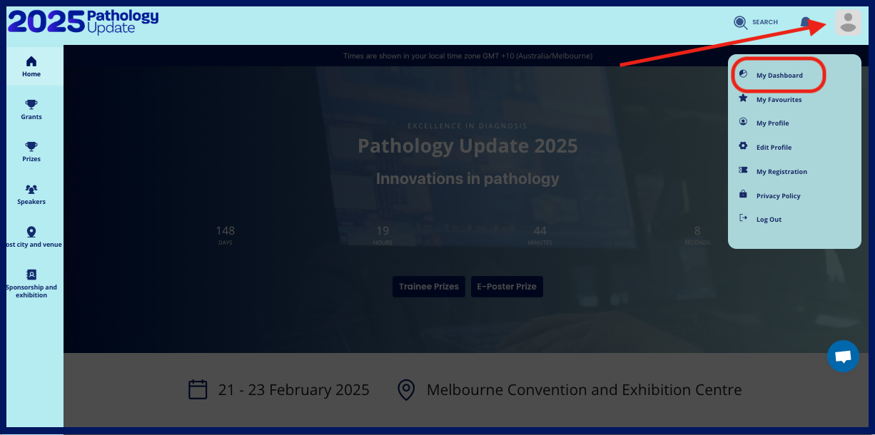Select My Favourites menu entry
Viewport: 875px width, 435px height.
[x=779, y=100]
